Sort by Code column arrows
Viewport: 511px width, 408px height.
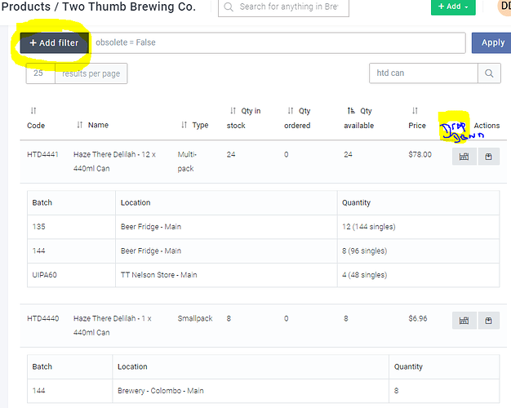click(x=33, y=111)
